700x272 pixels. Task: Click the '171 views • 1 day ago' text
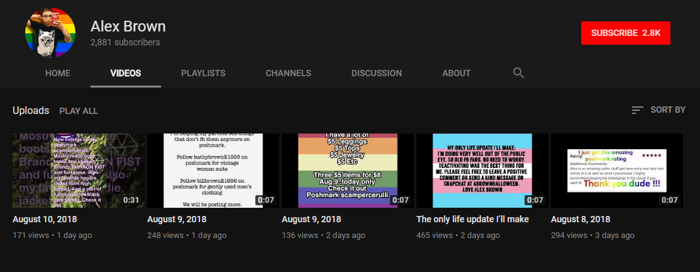tap(52, 235)
